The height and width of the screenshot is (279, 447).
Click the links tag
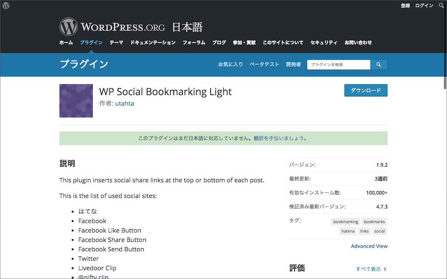[364, 231]
